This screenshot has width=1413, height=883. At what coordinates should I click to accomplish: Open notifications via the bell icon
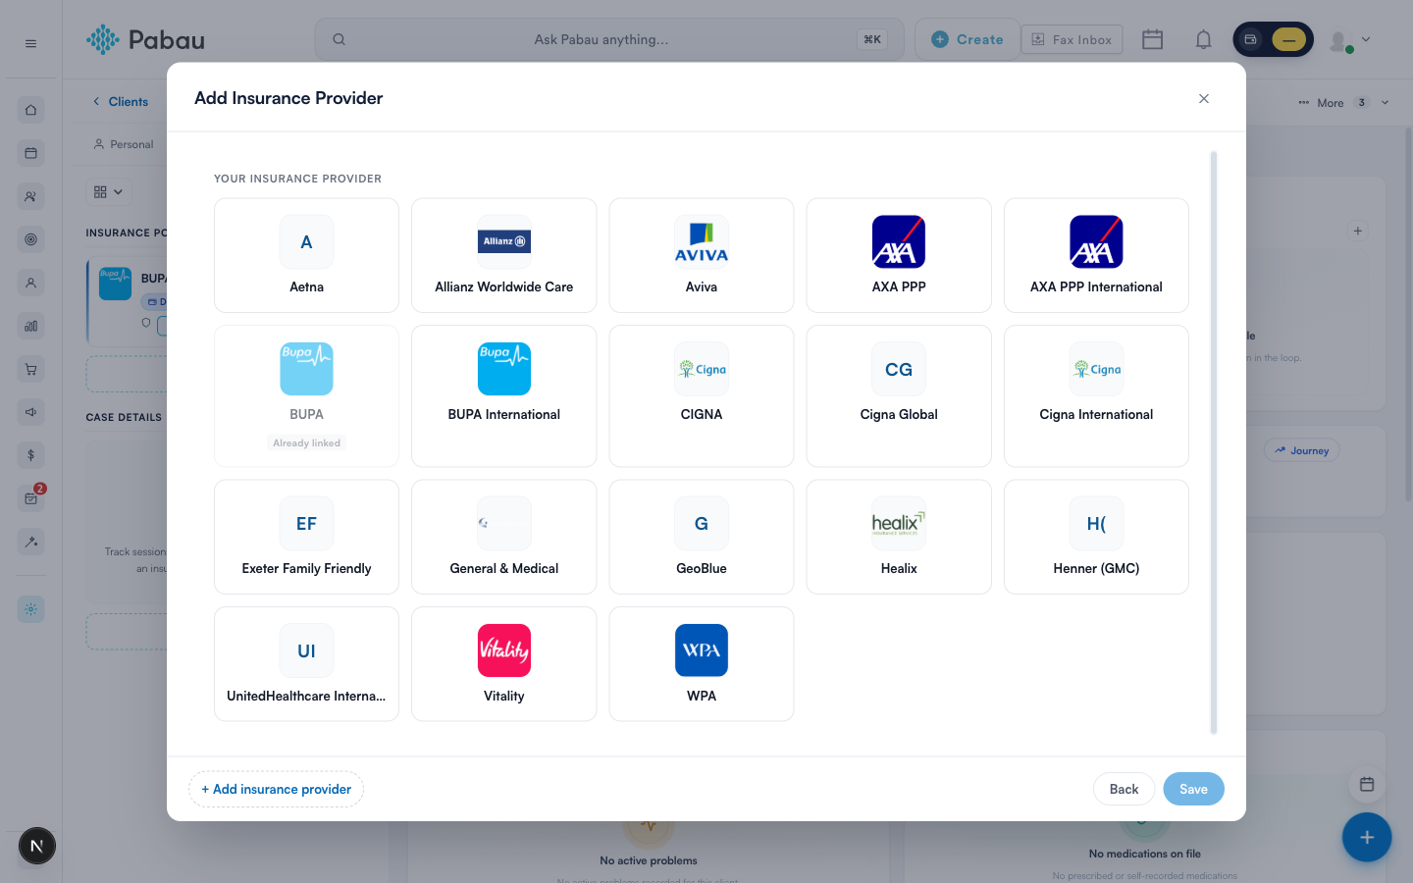click(1203, 39)
